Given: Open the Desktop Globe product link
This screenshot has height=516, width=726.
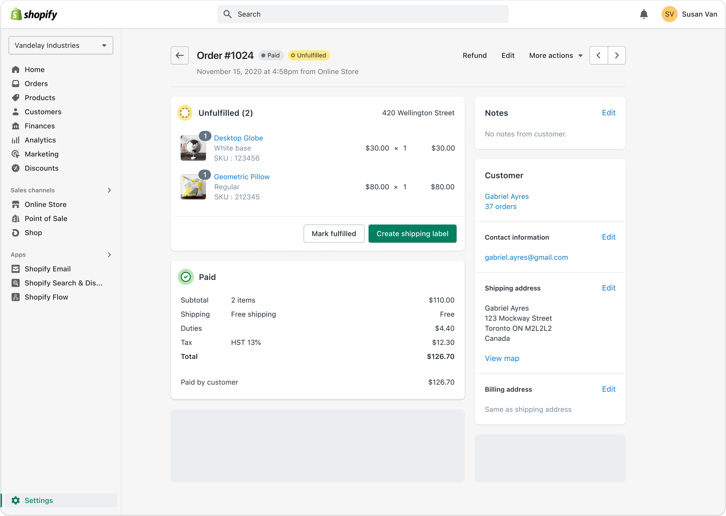Looking at the screenshot, I should tap(238, 138).
